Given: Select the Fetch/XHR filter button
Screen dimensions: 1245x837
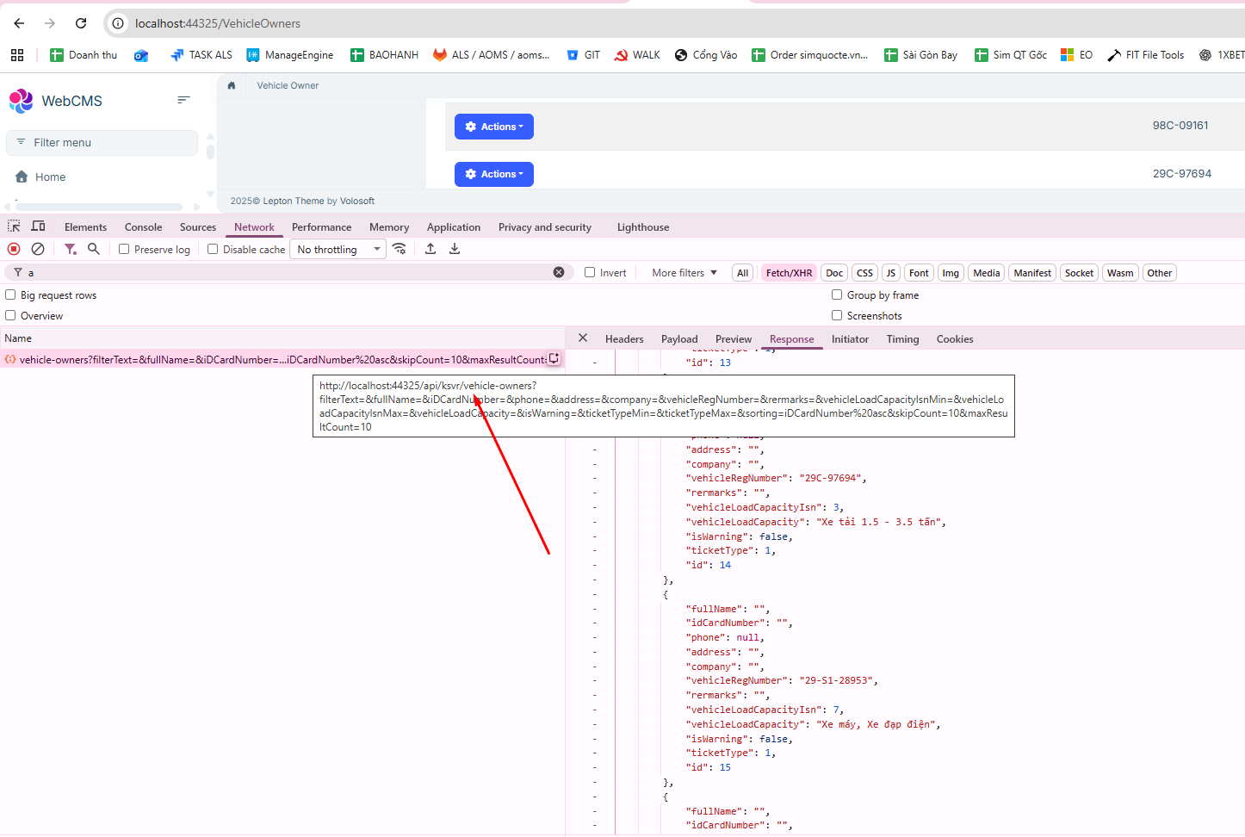Looking at the screenshot, I should click(789, 273).
